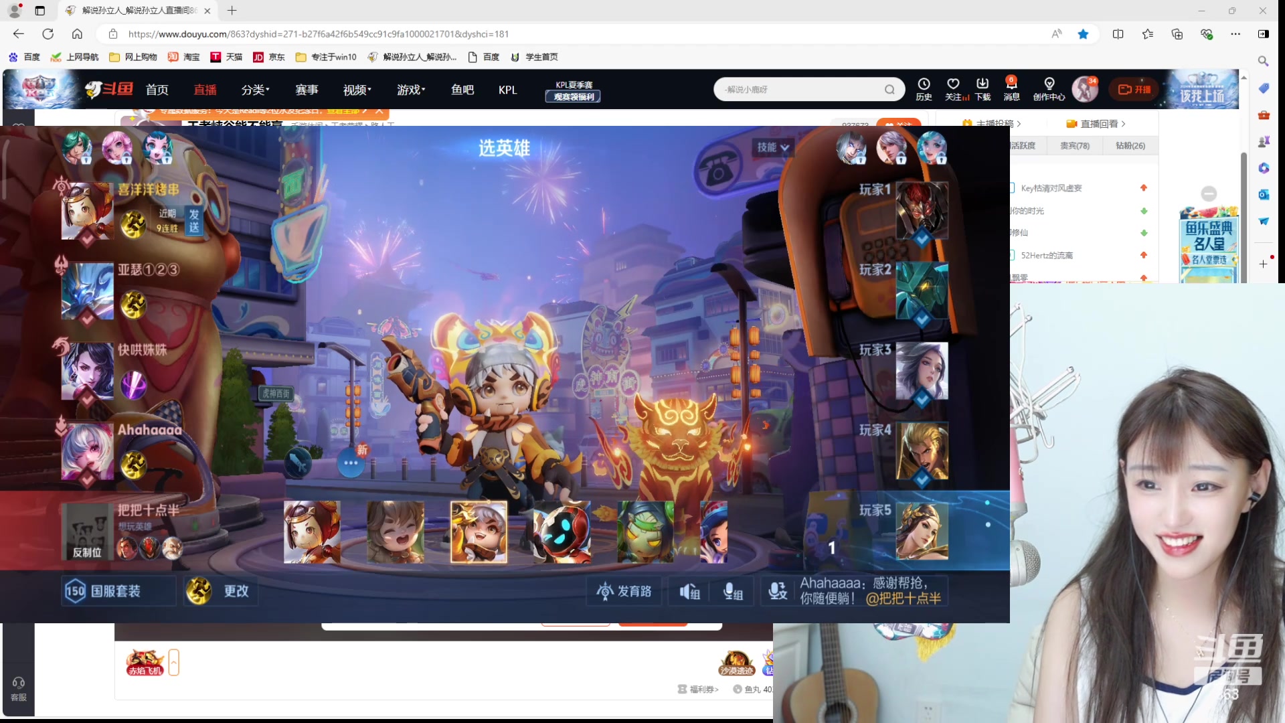Open split screen view in Edge
1285x723 pixels.
1118,34
